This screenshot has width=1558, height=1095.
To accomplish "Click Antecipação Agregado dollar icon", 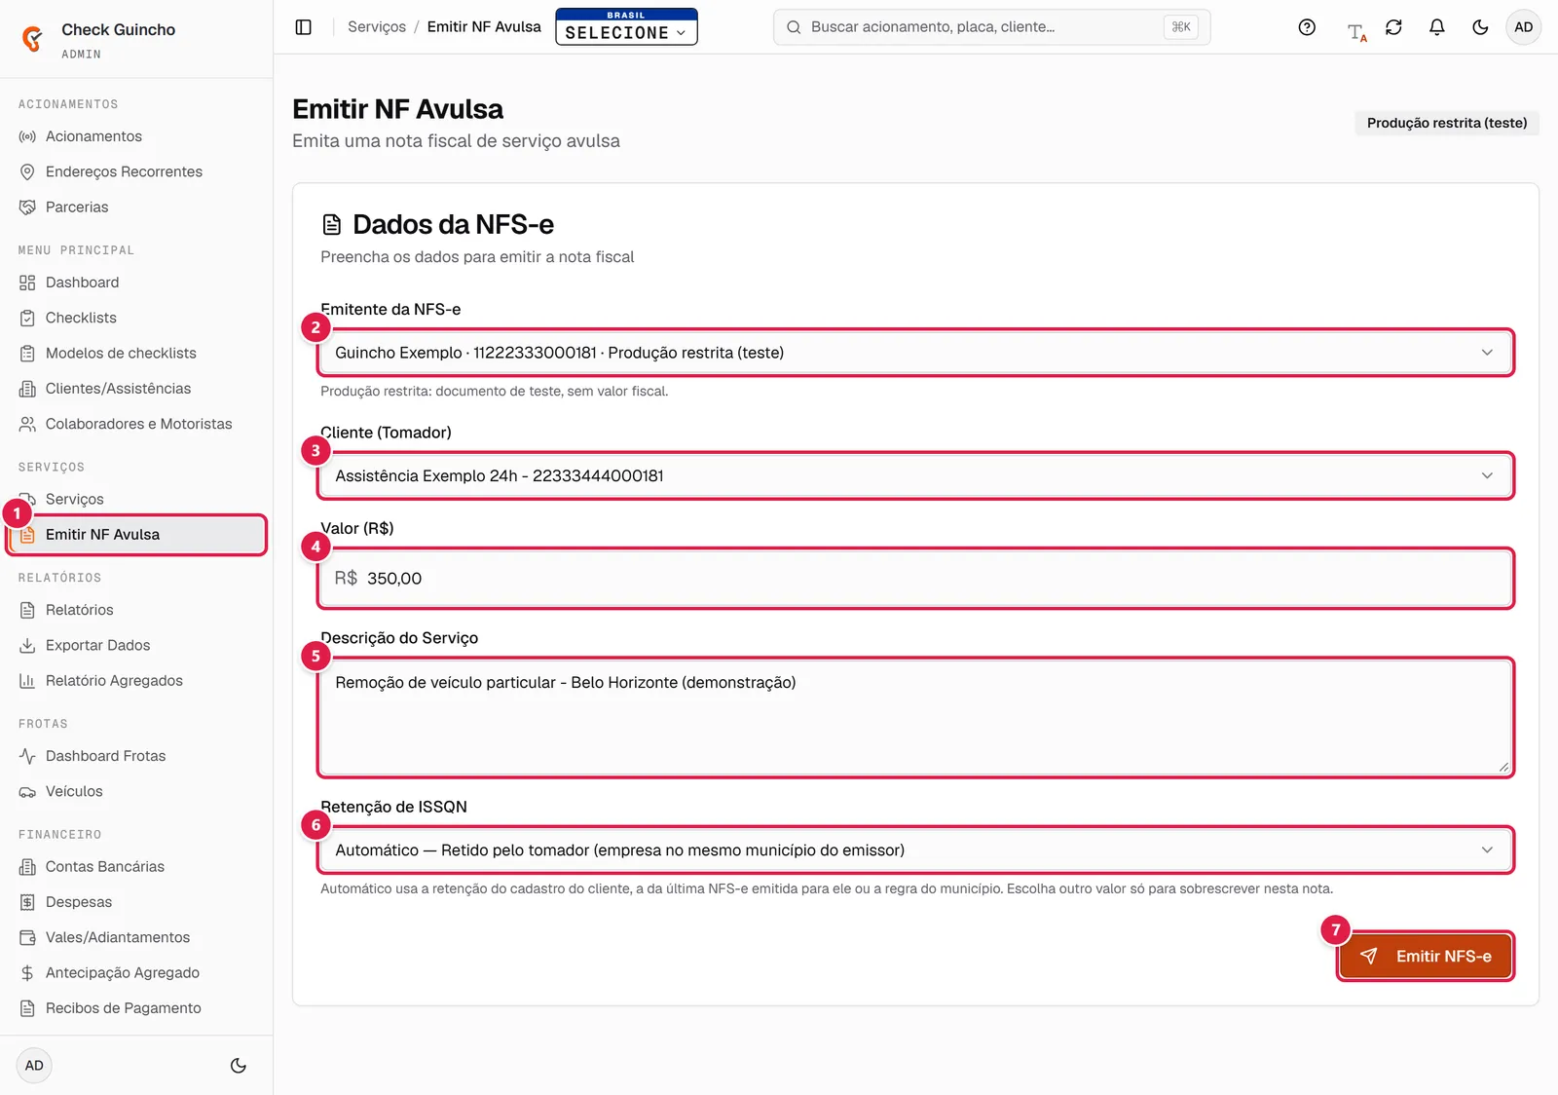I will [x=27, y=973].
